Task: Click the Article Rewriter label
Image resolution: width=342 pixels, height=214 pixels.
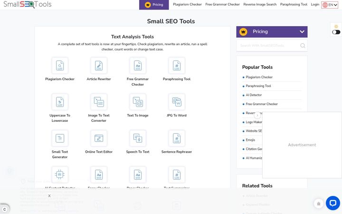Action: (99, 79)
